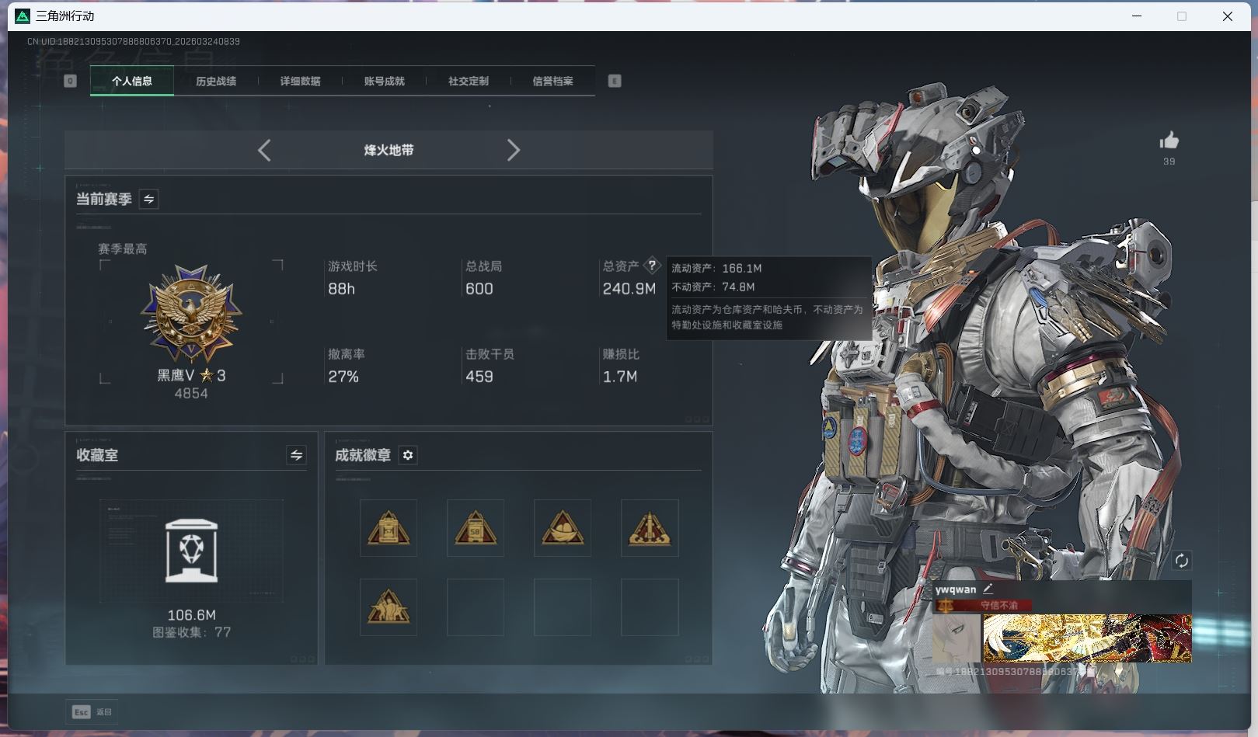
Task: Select the rocket achievement badge in top row
Action: point(650,528)
